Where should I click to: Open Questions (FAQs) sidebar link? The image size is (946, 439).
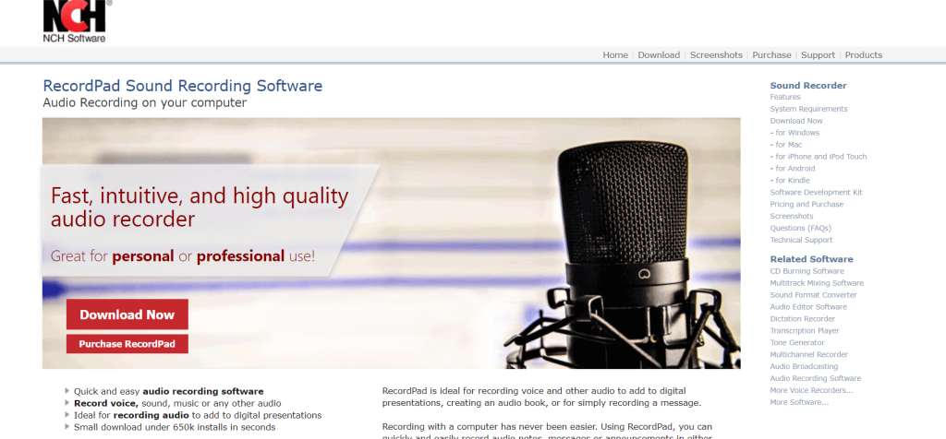point(801,228)
